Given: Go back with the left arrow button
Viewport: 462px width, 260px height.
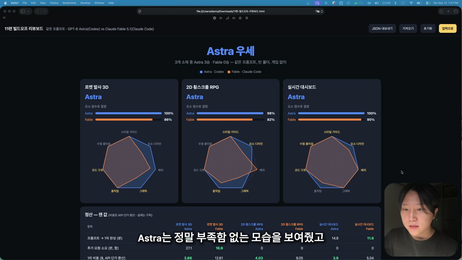Looking at the screenshot, I should point(38,11).
